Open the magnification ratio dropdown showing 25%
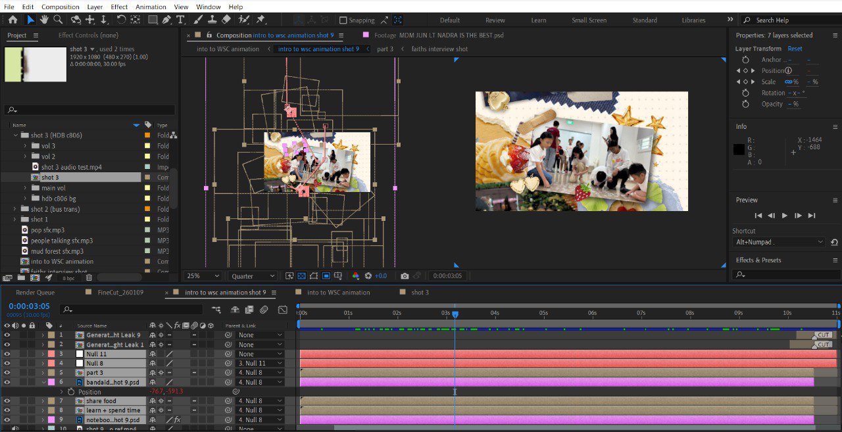This screenshot has height=432, width=842. click(x=201, y=276)
